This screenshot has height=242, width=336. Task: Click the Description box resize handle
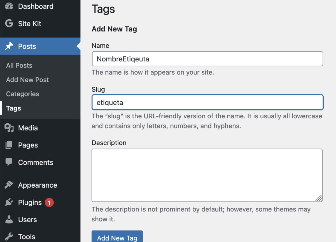(x=319, y=198)
